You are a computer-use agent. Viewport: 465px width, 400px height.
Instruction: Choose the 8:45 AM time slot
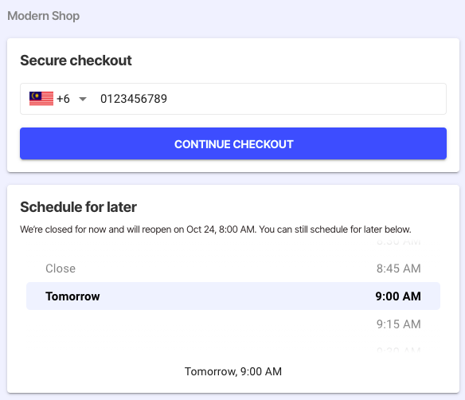tap(399, 269)
